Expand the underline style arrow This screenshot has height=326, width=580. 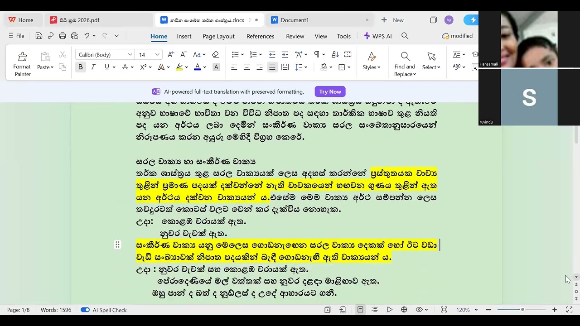tap(114, 67)
